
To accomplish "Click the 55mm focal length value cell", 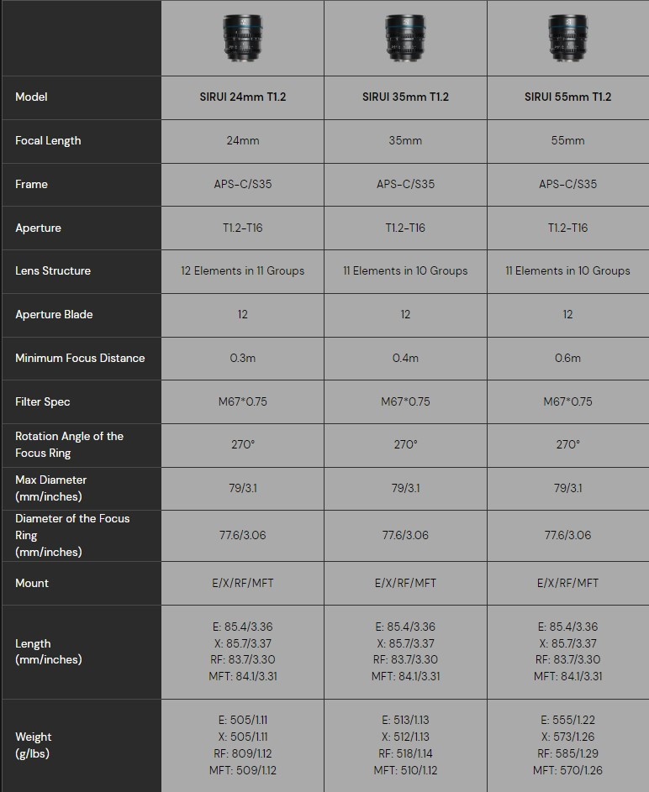I will 567,140.
